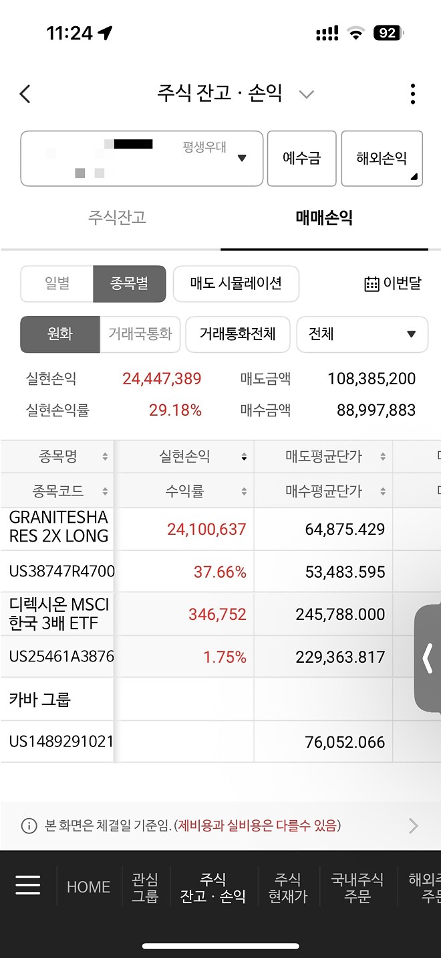The width and height of the screenshot is (441, 958).
Task: Open the hamburger menu in bottom bar
Action: point(28,885)
